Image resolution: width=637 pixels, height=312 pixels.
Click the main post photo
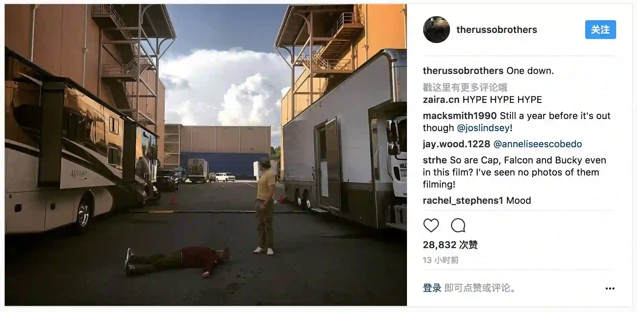click(x=206, y=155)
